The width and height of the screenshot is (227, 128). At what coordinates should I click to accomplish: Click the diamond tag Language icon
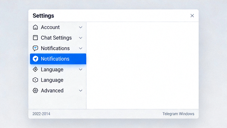(x=35, y=69)
